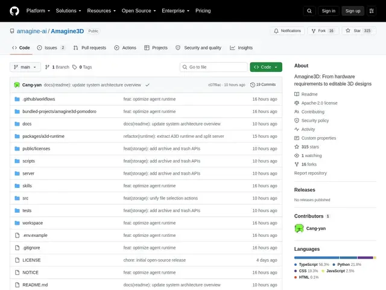
Task: Click the folder icon for server
Action: pos(17,173)
